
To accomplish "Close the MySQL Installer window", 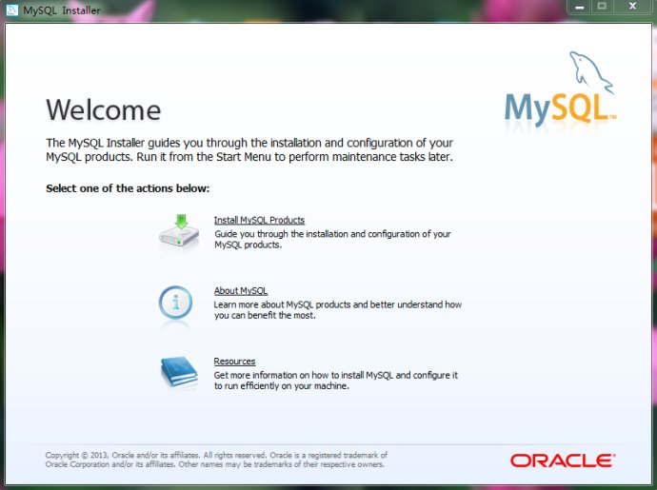I will 632,7.
